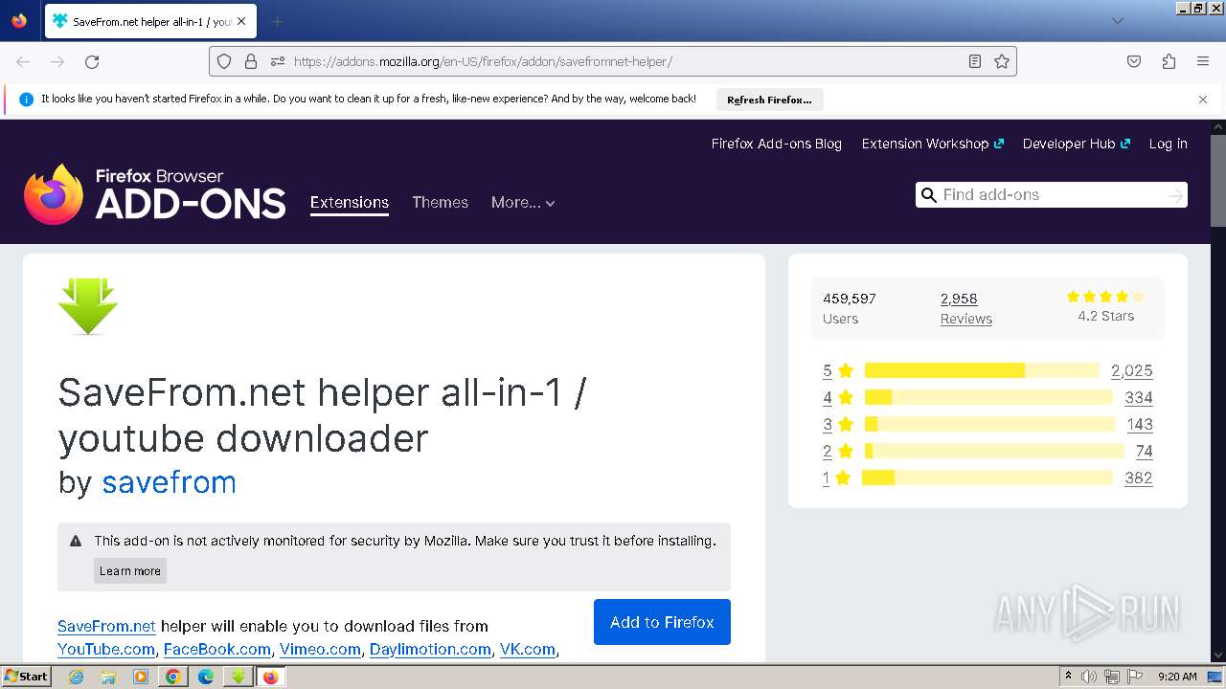
Task: Click the volume speaker tray icon
Action: coord(1089,677)
